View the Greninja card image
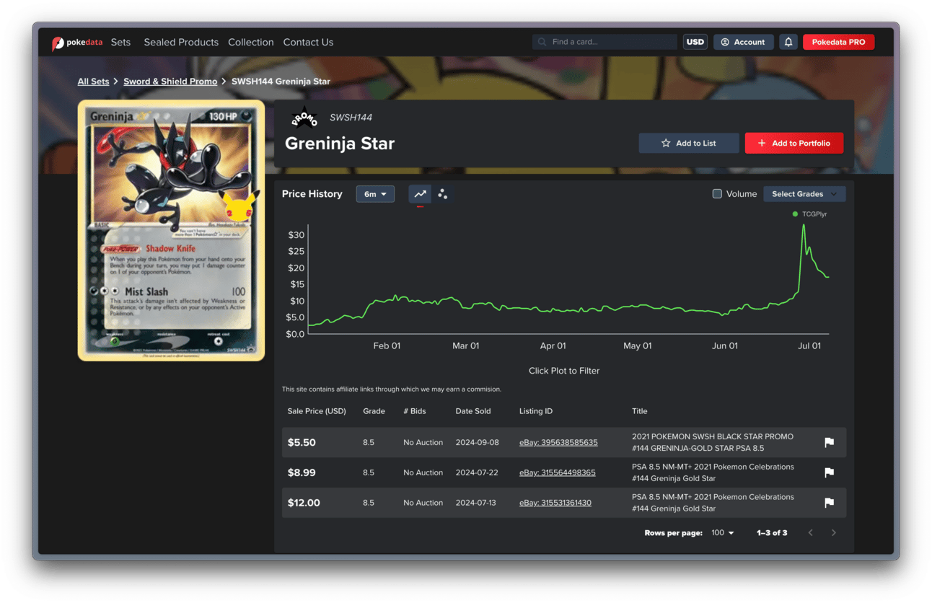The height and width of the screenshot is (603, 932). (172, 230)
